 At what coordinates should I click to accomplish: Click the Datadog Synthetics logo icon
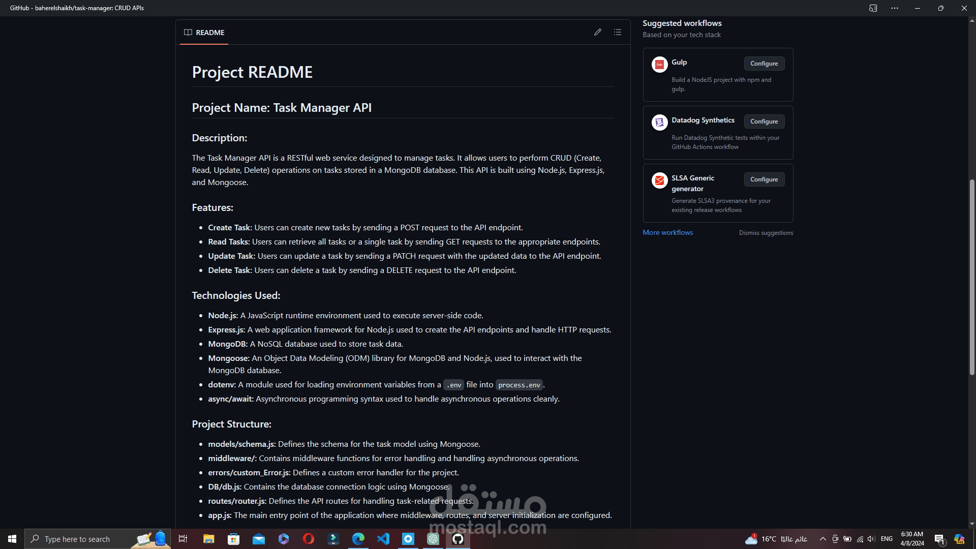click(659, 123)
